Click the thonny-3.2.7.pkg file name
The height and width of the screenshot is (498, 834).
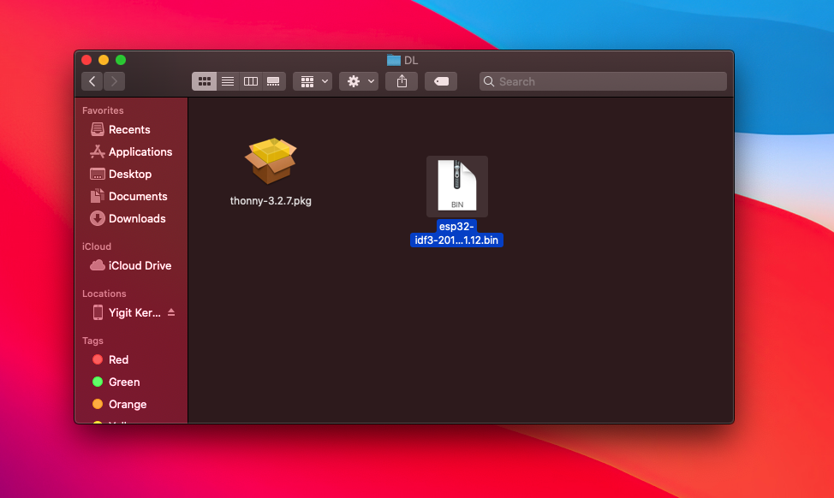coord(271,201)
